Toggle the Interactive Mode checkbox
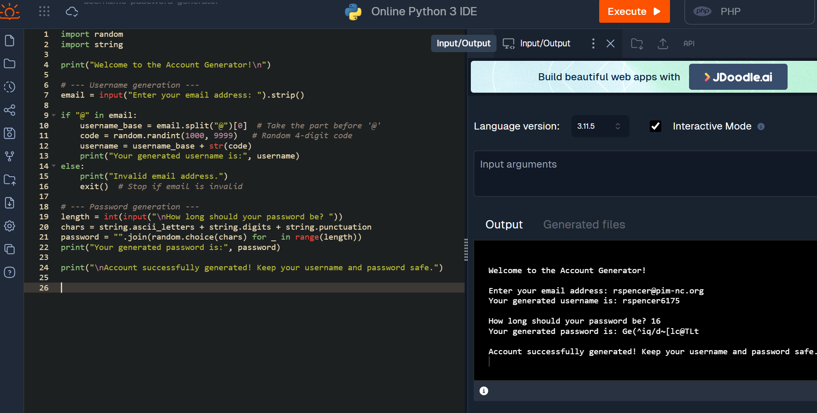817x413 pixels. [x=656, y=126]
